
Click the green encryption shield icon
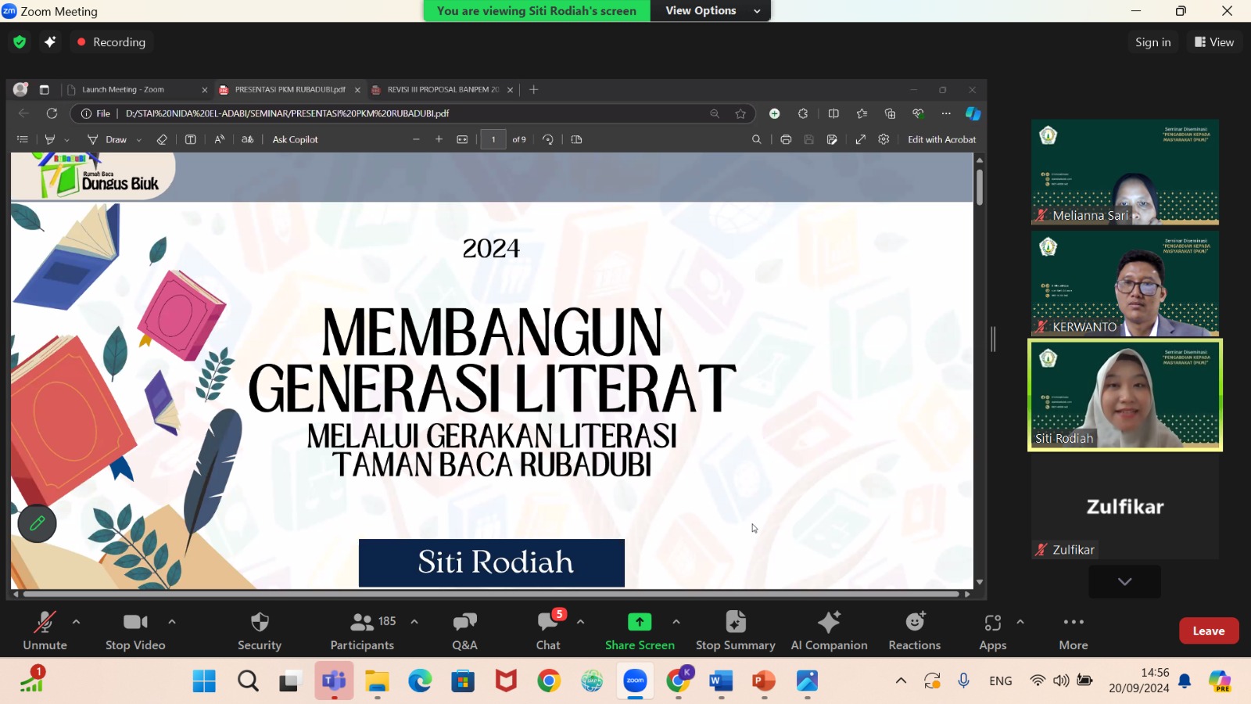click(20, 42)
